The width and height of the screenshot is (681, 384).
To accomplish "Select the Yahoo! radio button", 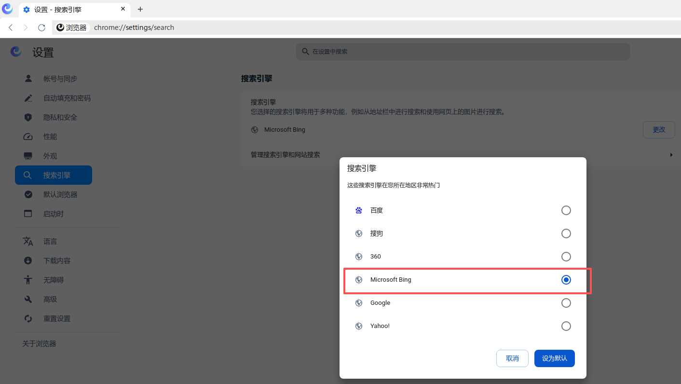I will click(566, 326).
